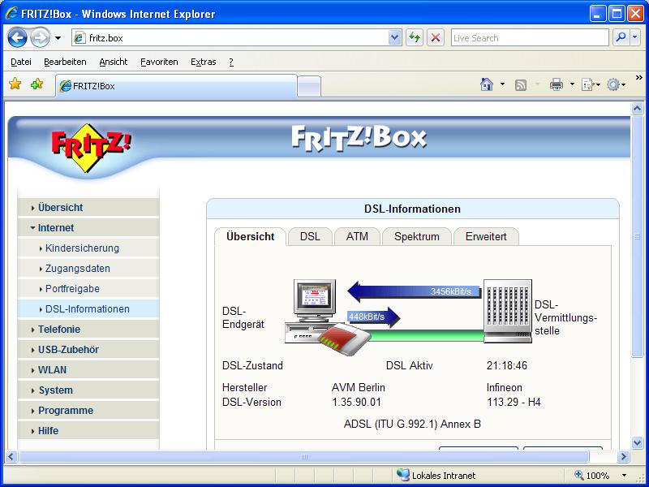
Task: Click the browser Back arrow button
Action: point(18,37)
